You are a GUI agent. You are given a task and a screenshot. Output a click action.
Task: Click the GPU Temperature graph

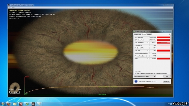(x=163, y=43)
